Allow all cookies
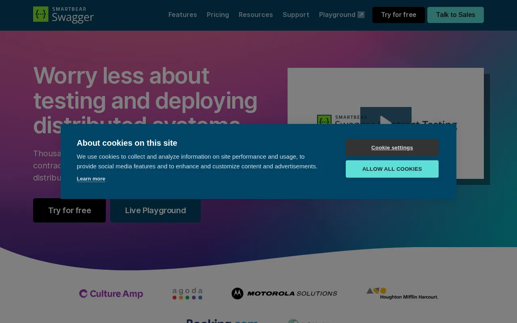Image resolution: width=517 pixels, height=323 pixels. point(392,169)
